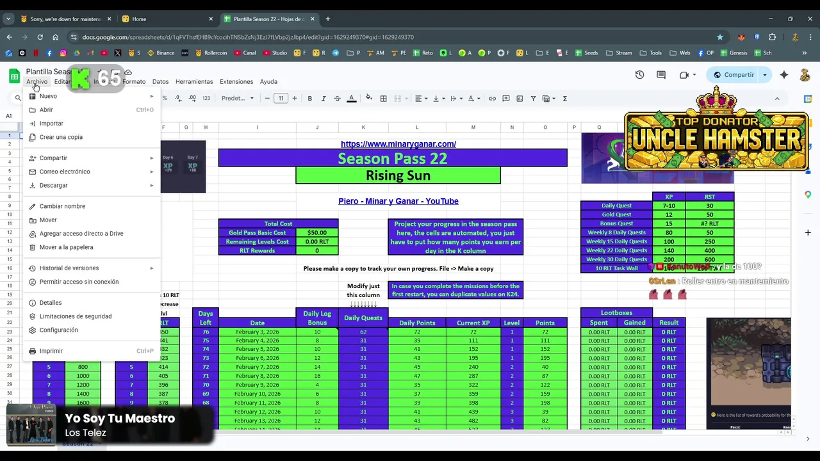820x461 pixels.
Task: Open table views dropdown
Action: coord(549,99)
